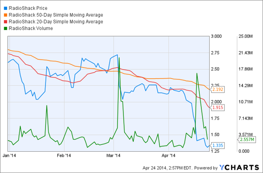Click the green RadioShack Volume legend swatch

5,28
